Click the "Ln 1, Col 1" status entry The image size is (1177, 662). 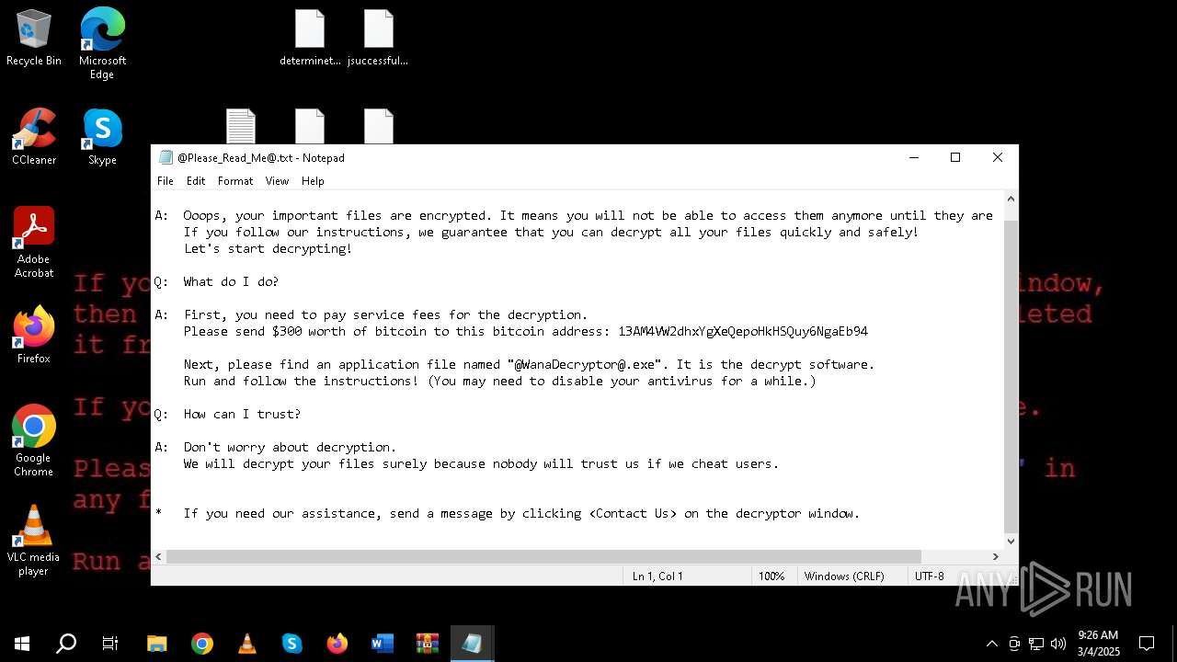point(657,576)
